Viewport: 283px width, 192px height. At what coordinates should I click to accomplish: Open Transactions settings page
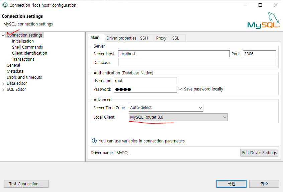point(23,59)
